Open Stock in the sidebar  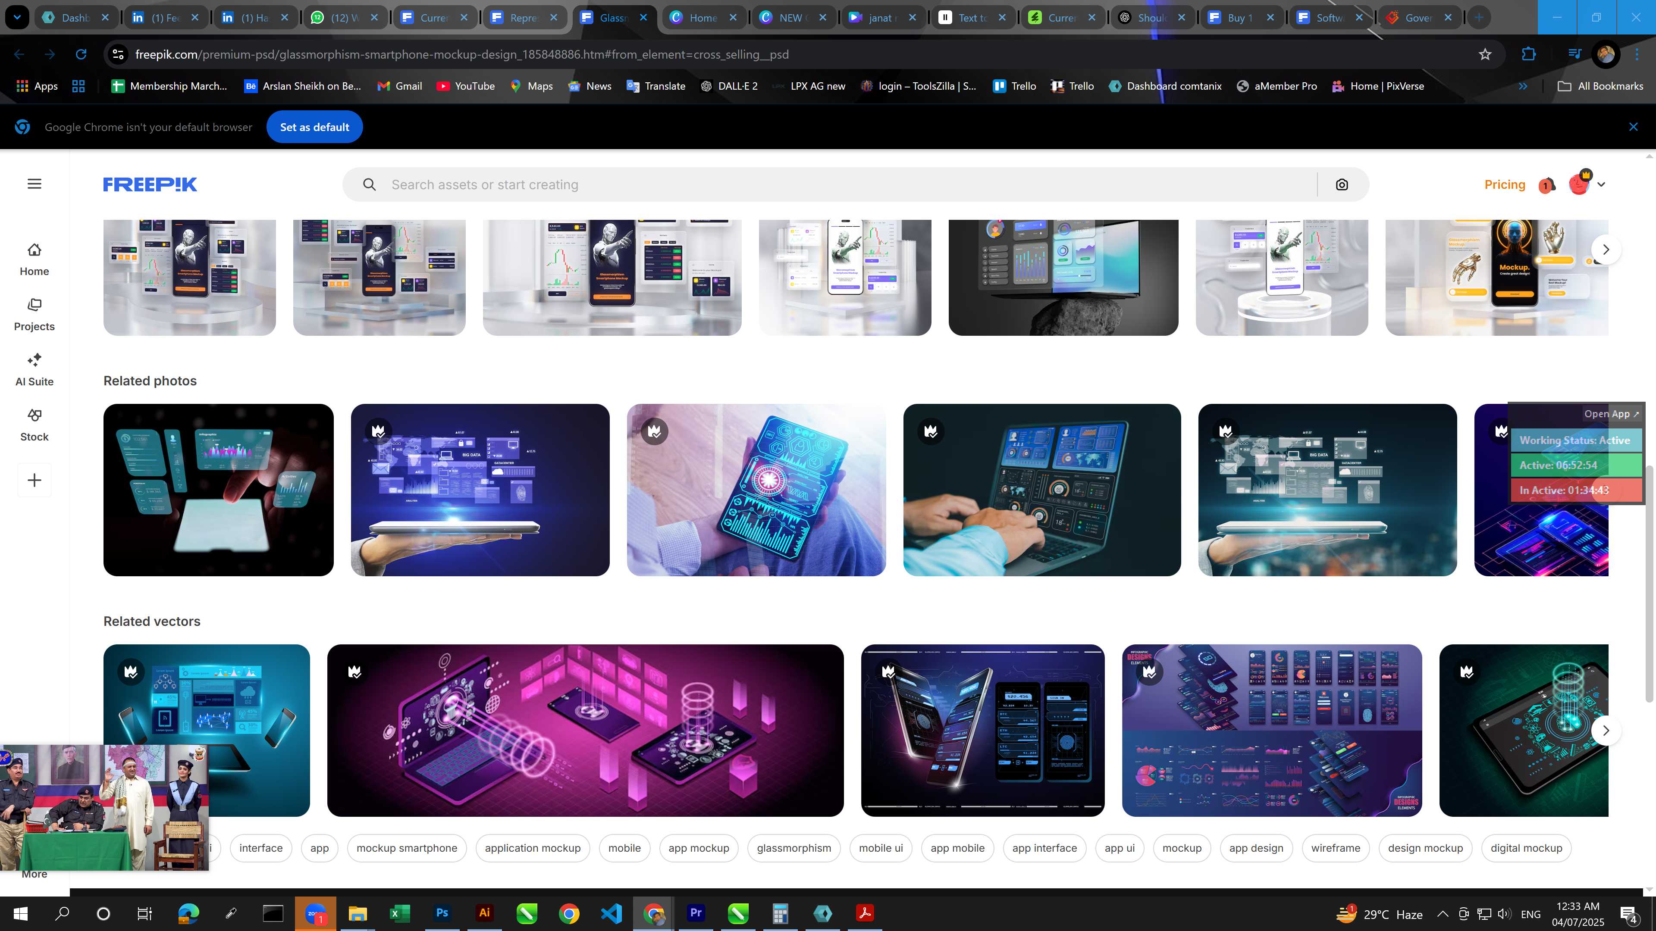tap(34, 425)
